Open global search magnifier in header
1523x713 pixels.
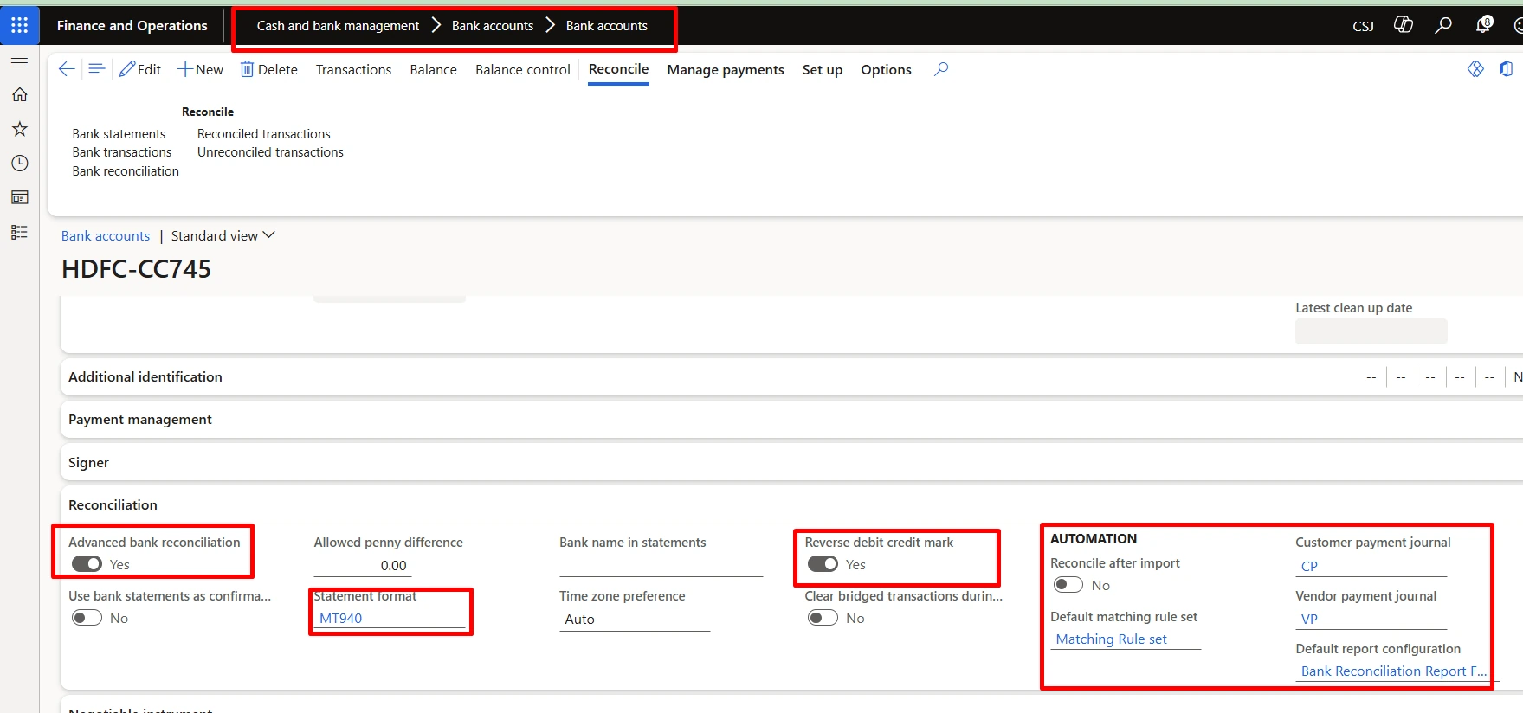point(1443,25)
